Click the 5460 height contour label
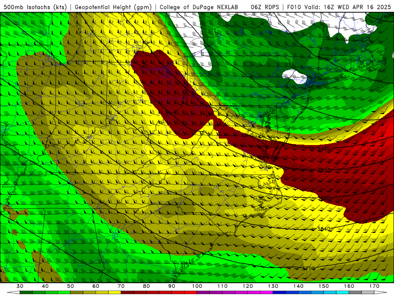 324,149
